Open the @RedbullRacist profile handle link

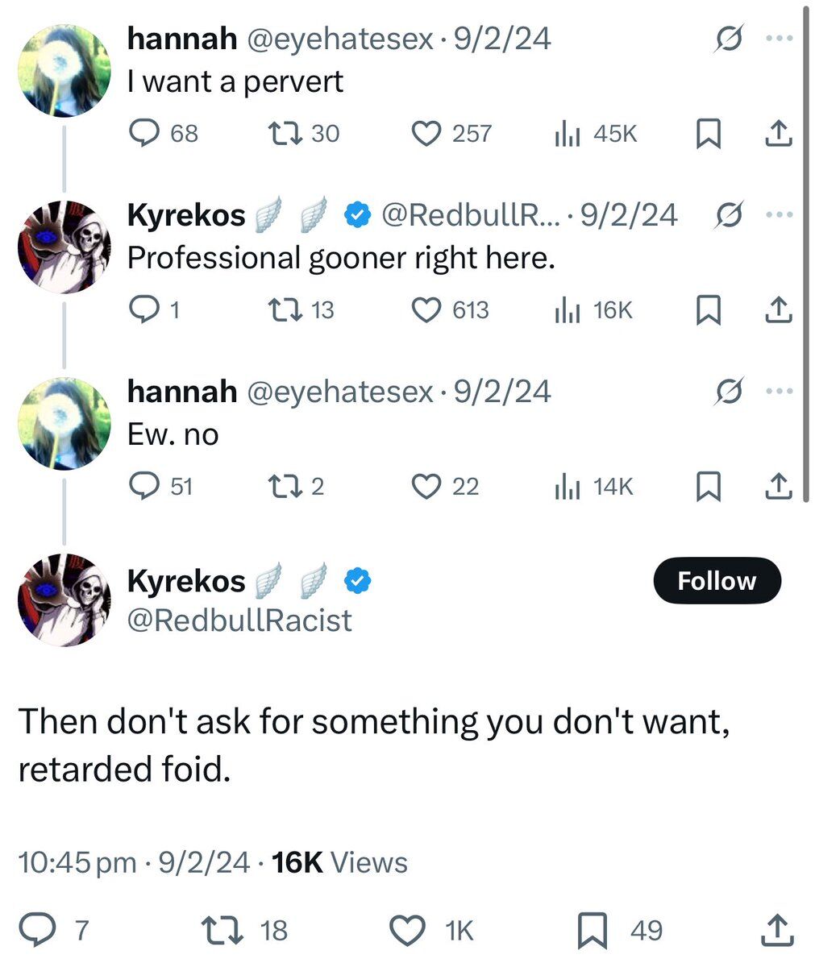(239, 620)
